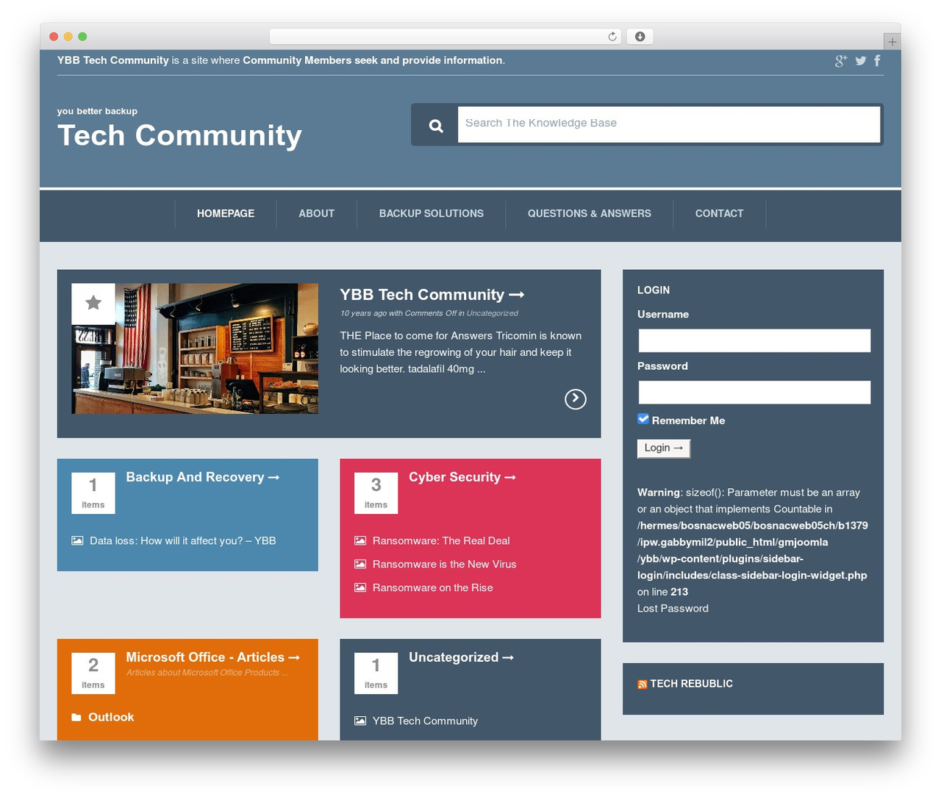This screenshot has height=797, width=941.
Task: Click the browser reload icon
Action: (612, 37)
